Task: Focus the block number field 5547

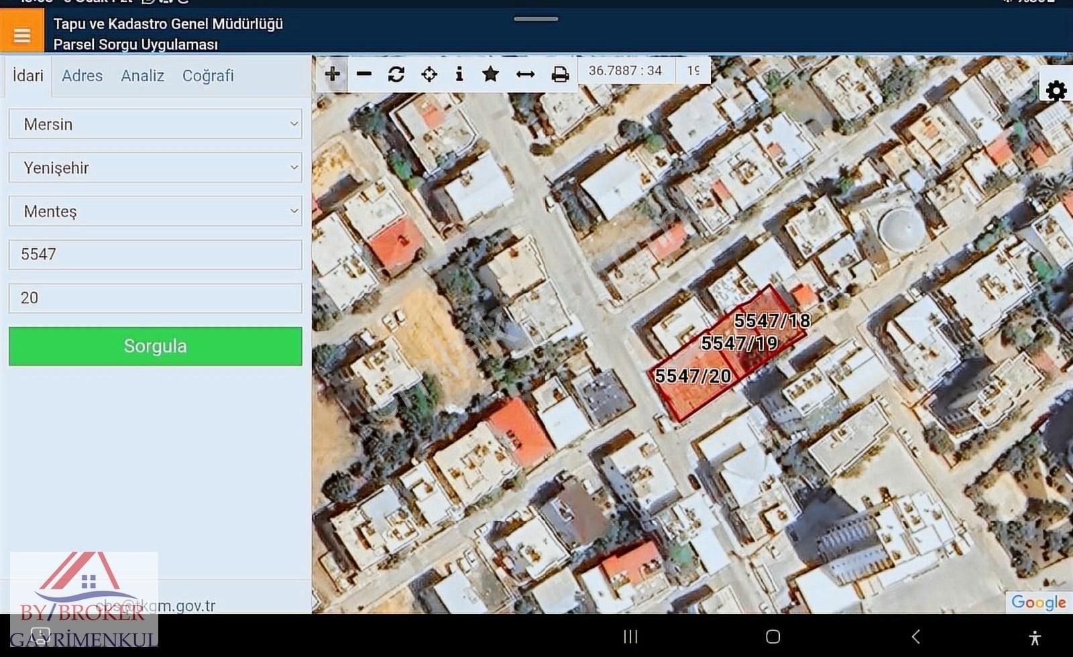Action: click(156, 255)
